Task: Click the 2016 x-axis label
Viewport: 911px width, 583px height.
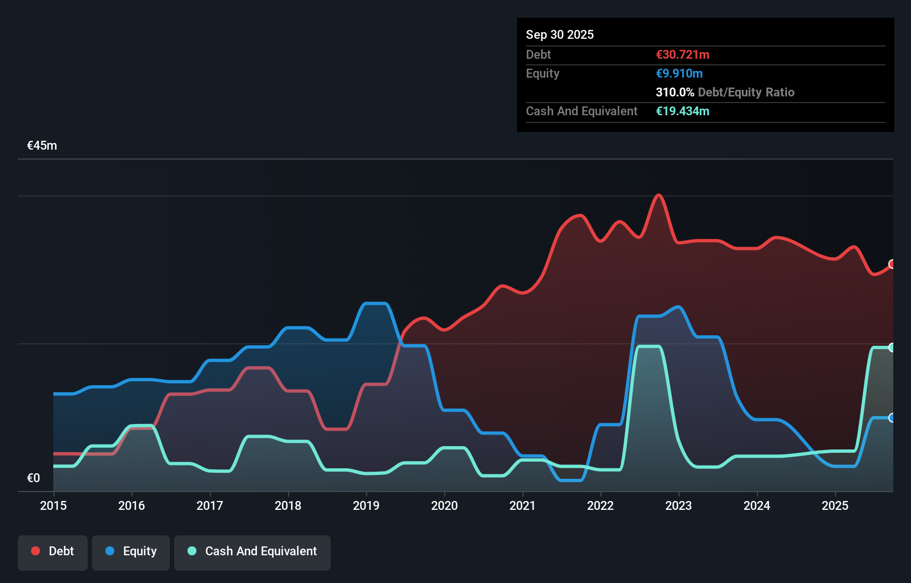Action: pyautogui.click(x=131, y=505)
